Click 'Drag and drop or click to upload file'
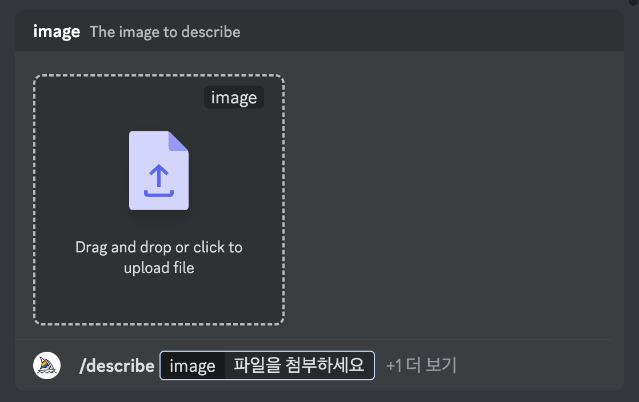 (159, 257)
